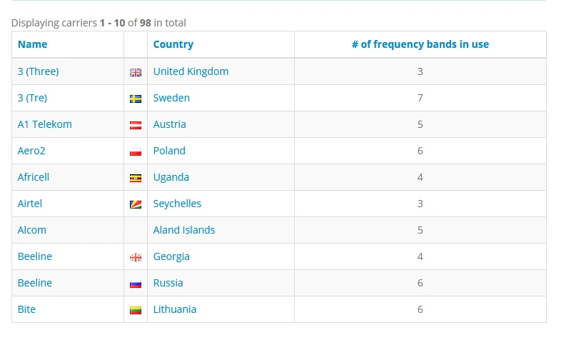Screen dimensions: 566x345
Task: Click the Sweden flag icon
Action: pos(136,99)
